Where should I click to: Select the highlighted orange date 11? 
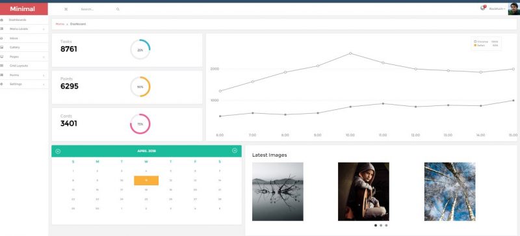146,181
